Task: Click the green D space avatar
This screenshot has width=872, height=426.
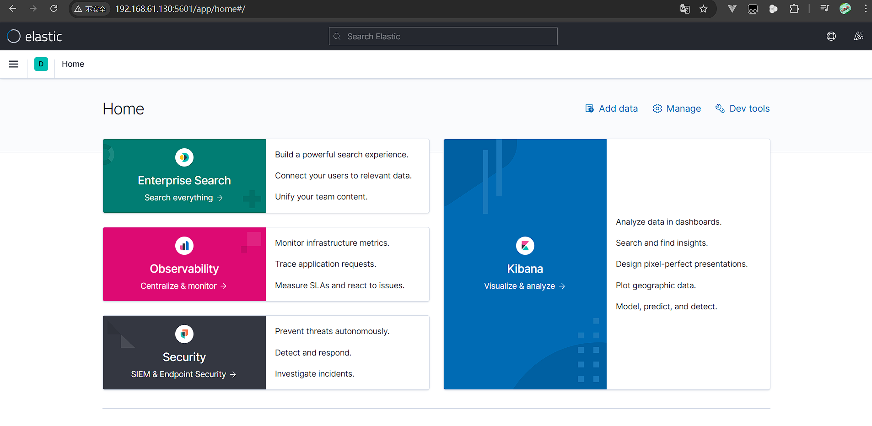Action: [x=41, y=64]
